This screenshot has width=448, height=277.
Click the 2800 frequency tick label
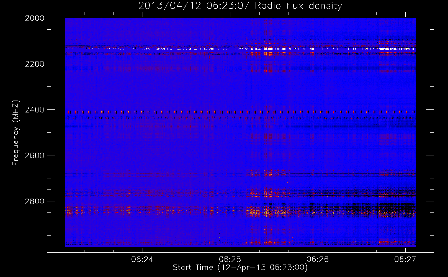(35, 201)
